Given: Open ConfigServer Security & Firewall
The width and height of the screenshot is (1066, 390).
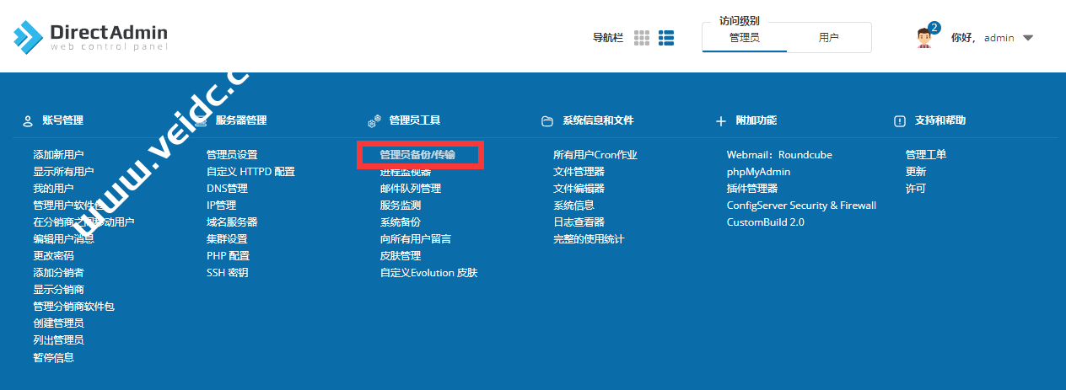Looking at the screenshot, I should (x=801, y=206).
